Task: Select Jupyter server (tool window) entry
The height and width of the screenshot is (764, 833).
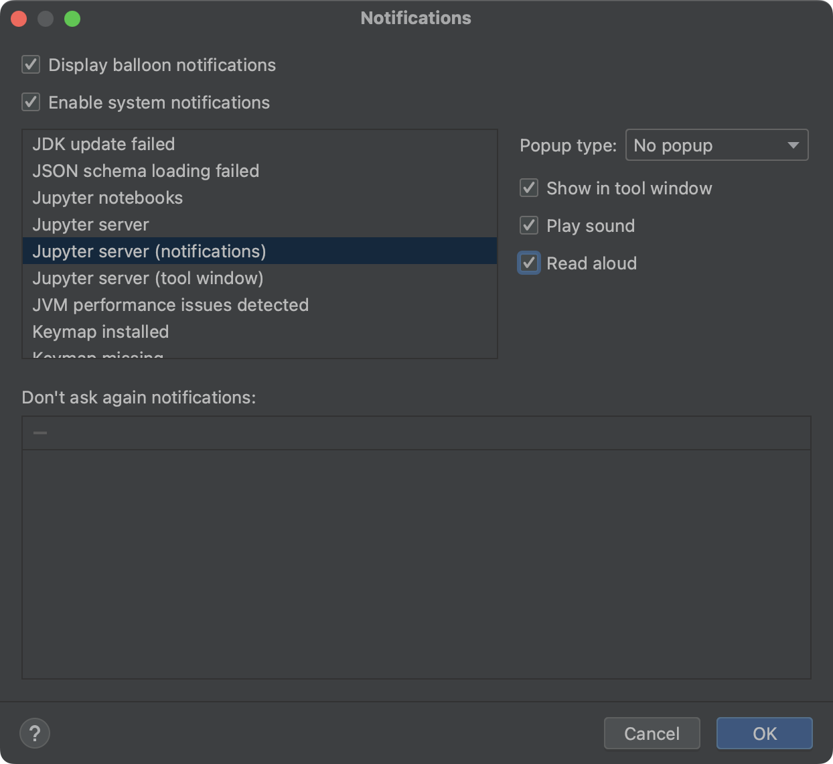Action: point(147,278)
